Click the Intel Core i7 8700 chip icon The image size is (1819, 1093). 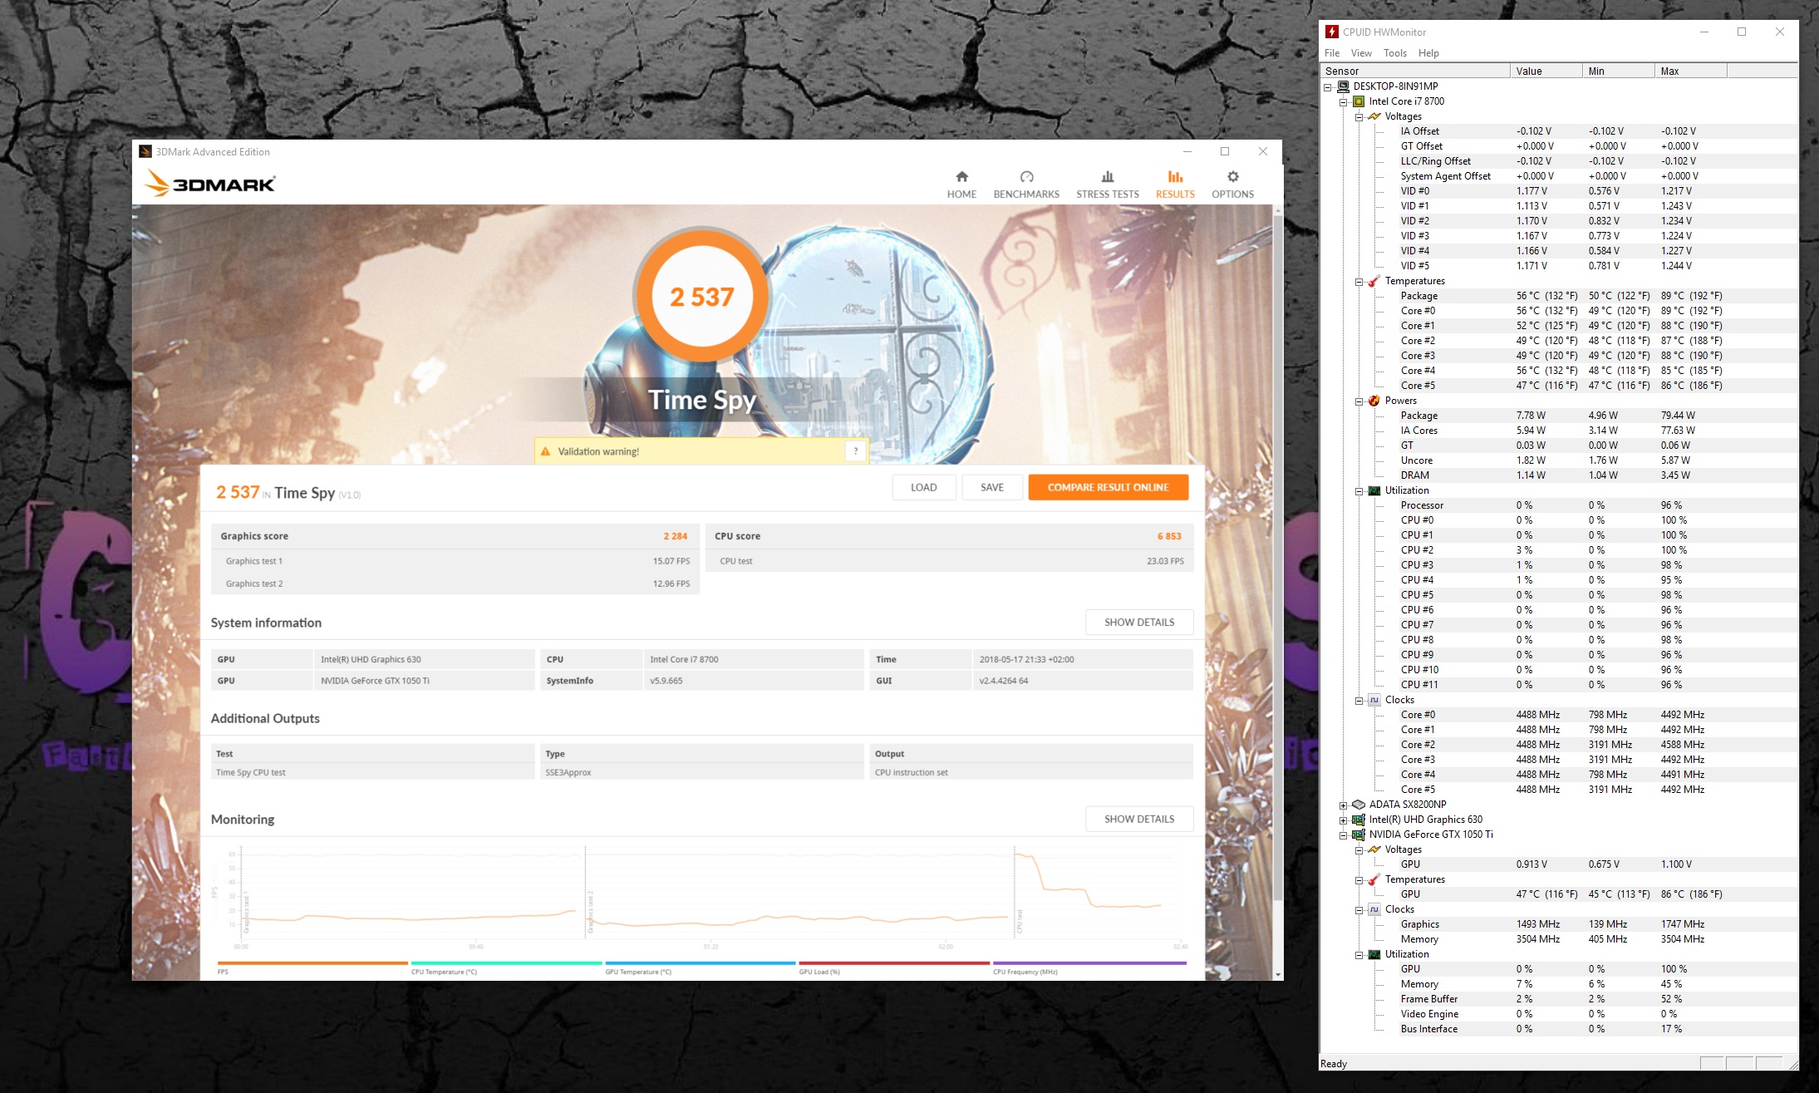1359,101
